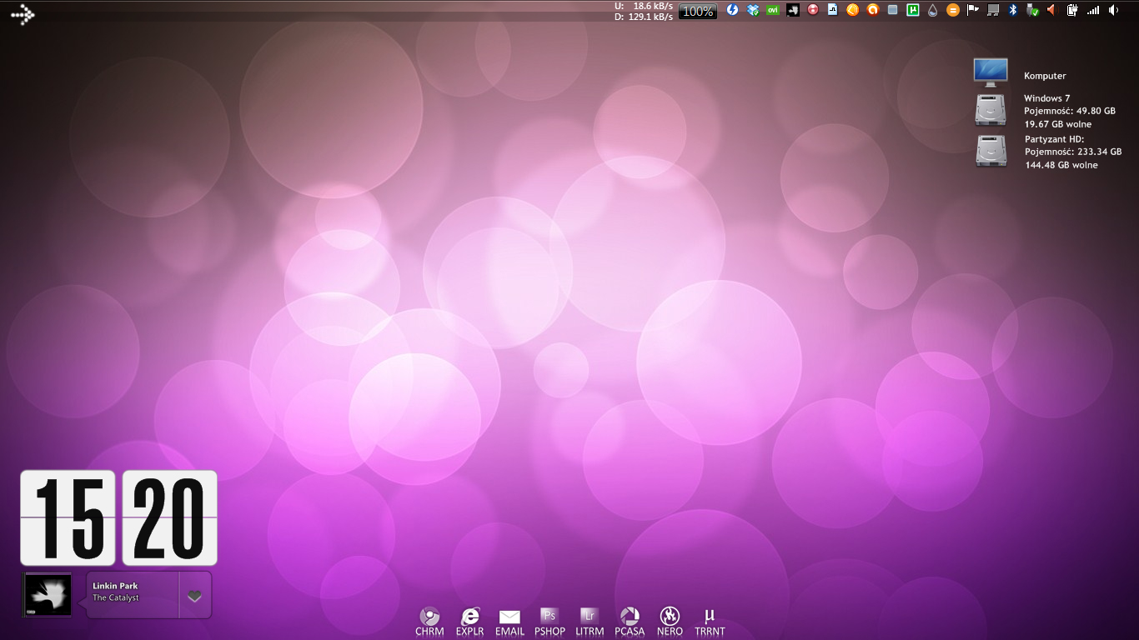Click "The Catalyst" song title

pyautogui.click(x=116, y=598)
